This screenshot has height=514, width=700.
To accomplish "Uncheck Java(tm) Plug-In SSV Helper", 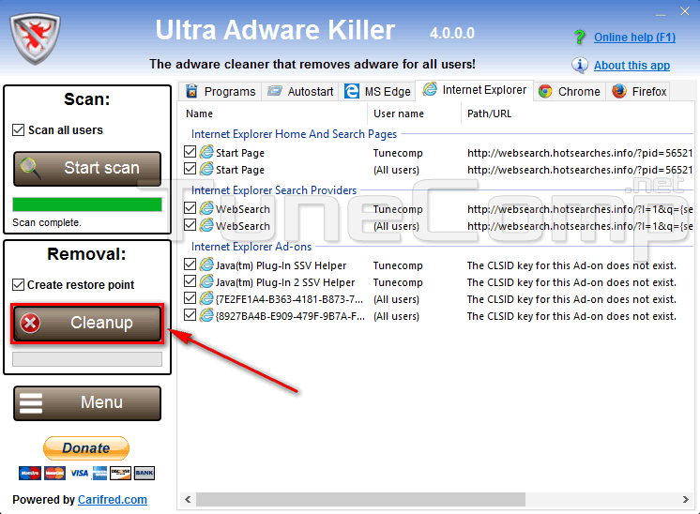I will pos(190,265).
